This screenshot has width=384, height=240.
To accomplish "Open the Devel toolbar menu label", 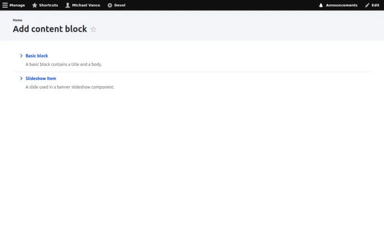I will (x=120, y=5).
